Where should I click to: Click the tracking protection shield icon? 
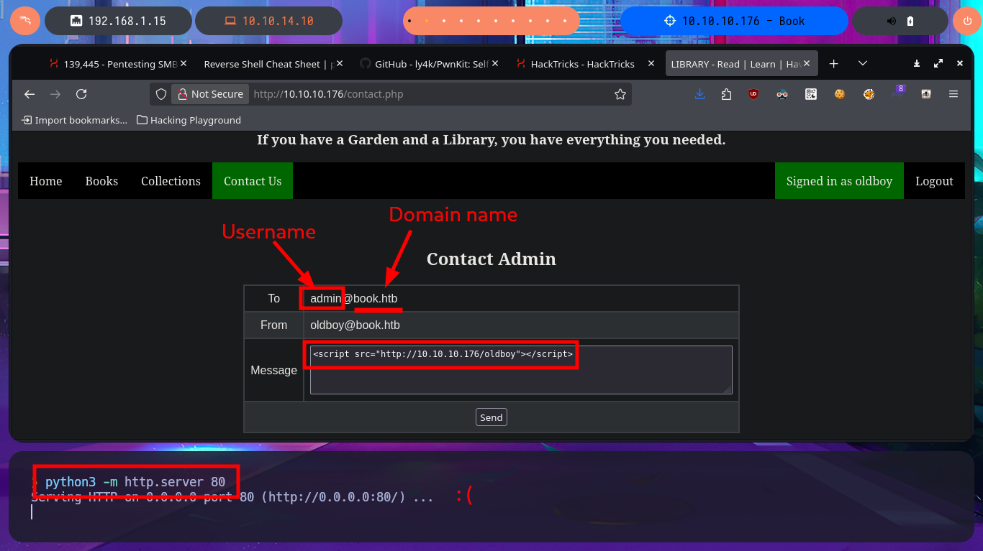tap(161, 94)
